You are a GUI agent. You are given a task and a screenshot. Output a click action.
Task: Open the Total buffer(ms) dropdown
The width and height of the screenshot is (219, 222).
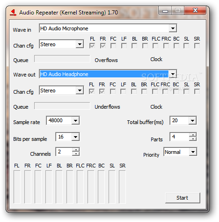(192, 120)
